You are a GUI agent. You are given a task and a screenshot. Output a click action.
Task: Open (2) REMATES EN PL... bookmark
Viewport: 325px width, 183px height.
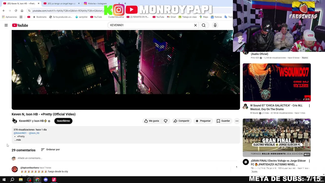tap(138, 17)
